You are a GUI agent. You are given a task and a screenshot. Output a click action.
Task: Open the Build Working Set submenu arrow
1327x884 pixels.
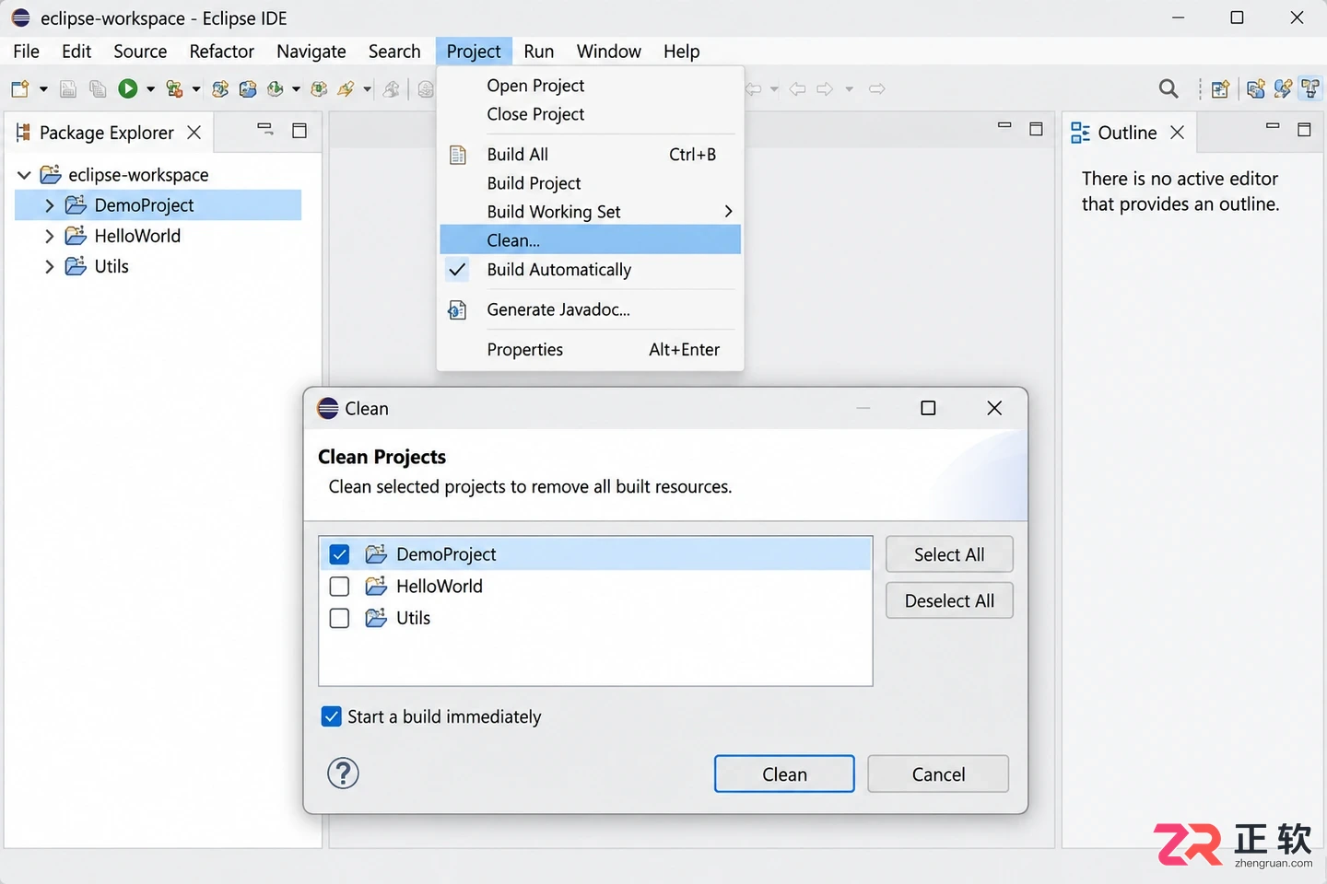[728, 212]
